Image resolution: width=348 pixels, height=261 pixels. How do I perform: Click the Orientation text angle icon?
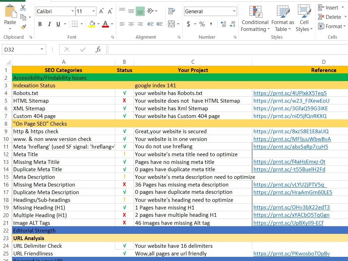(150, 11)
